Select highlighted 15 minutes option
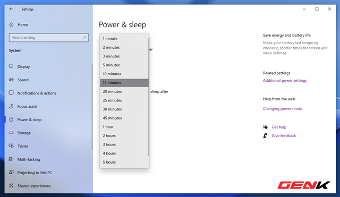 (124, 83)
